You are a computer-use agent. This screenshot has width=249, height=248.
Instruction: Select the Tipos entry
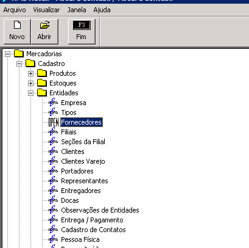click(69, 112)
